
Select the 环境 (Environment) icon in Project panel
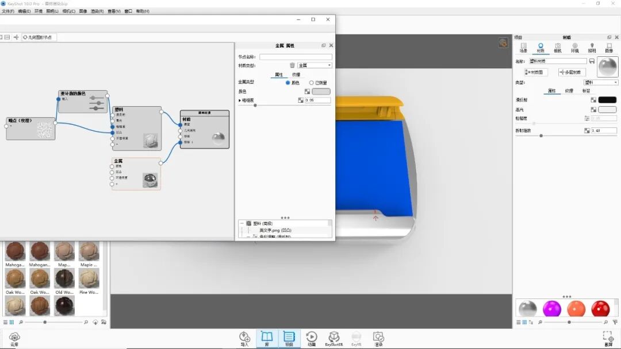click(576, 46)
